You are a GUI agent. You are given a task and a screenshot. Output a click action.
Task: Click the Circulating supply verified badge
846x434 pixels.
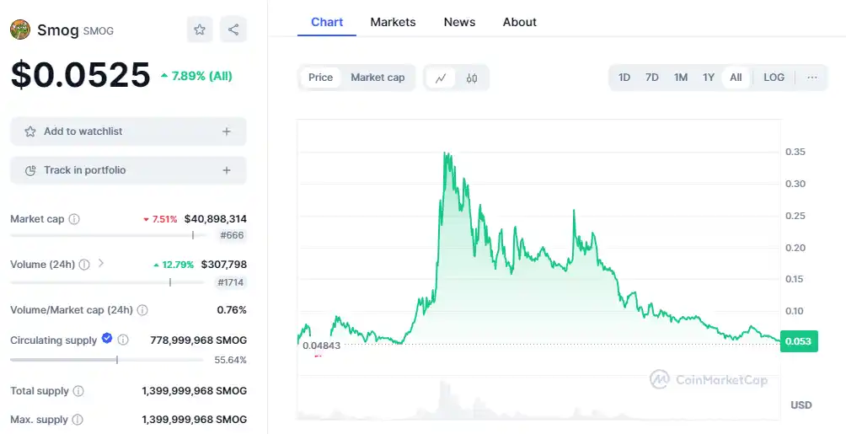point(107,339)
